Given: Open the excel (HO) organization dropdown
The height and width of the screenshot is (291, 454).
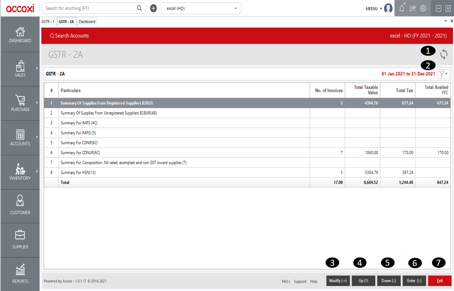Looking at the screenshot, I should click(x=201, y=8).
